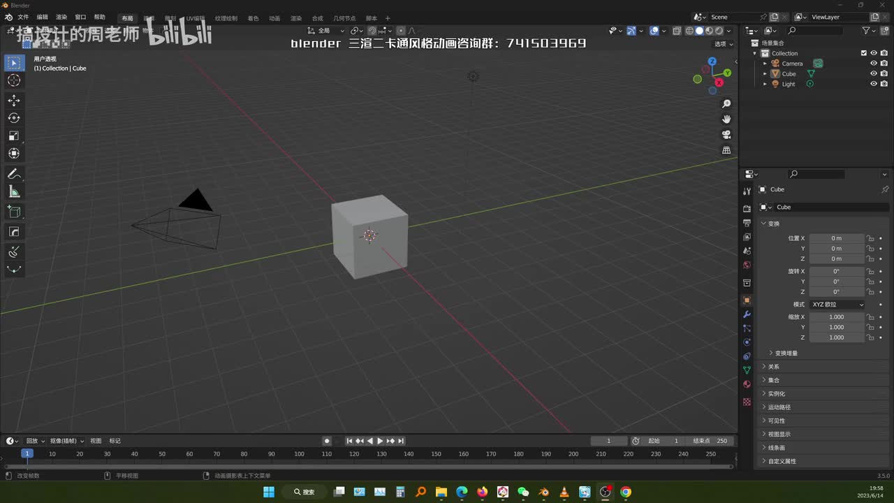
Task: Click the 旋转 Y value field
Action: click(x=837, y=282)
